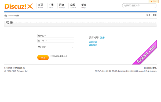This screenshot has height=102, width=161.
Task: Click 登录 link in top right bar
Action: coord(155,15)
